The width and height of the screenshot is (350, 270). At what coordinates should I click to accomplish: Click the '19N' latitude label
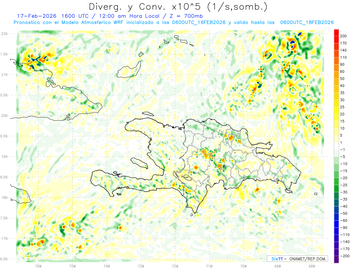pyautogui.click(x=4, y=157)
